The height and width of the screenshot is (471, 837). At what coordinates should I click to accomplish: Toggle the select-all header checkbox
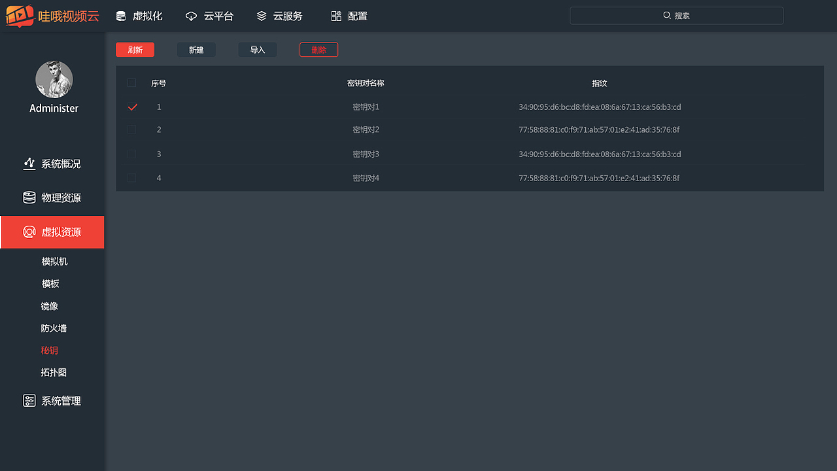coord(131,83)
